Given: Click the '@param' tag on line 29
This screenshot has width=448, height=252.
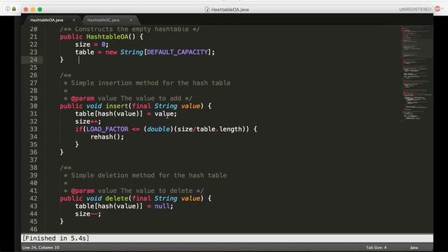Looking at the screenshot, I should pyautogui.click(x=83, y=98).
